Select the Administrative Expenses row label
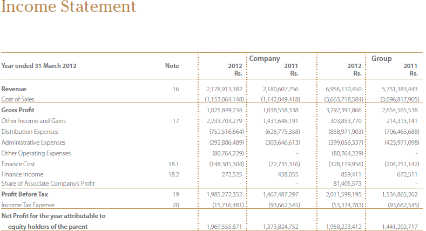Image resolution: width=426 pixels, height=231 pixels. [33, 142]
